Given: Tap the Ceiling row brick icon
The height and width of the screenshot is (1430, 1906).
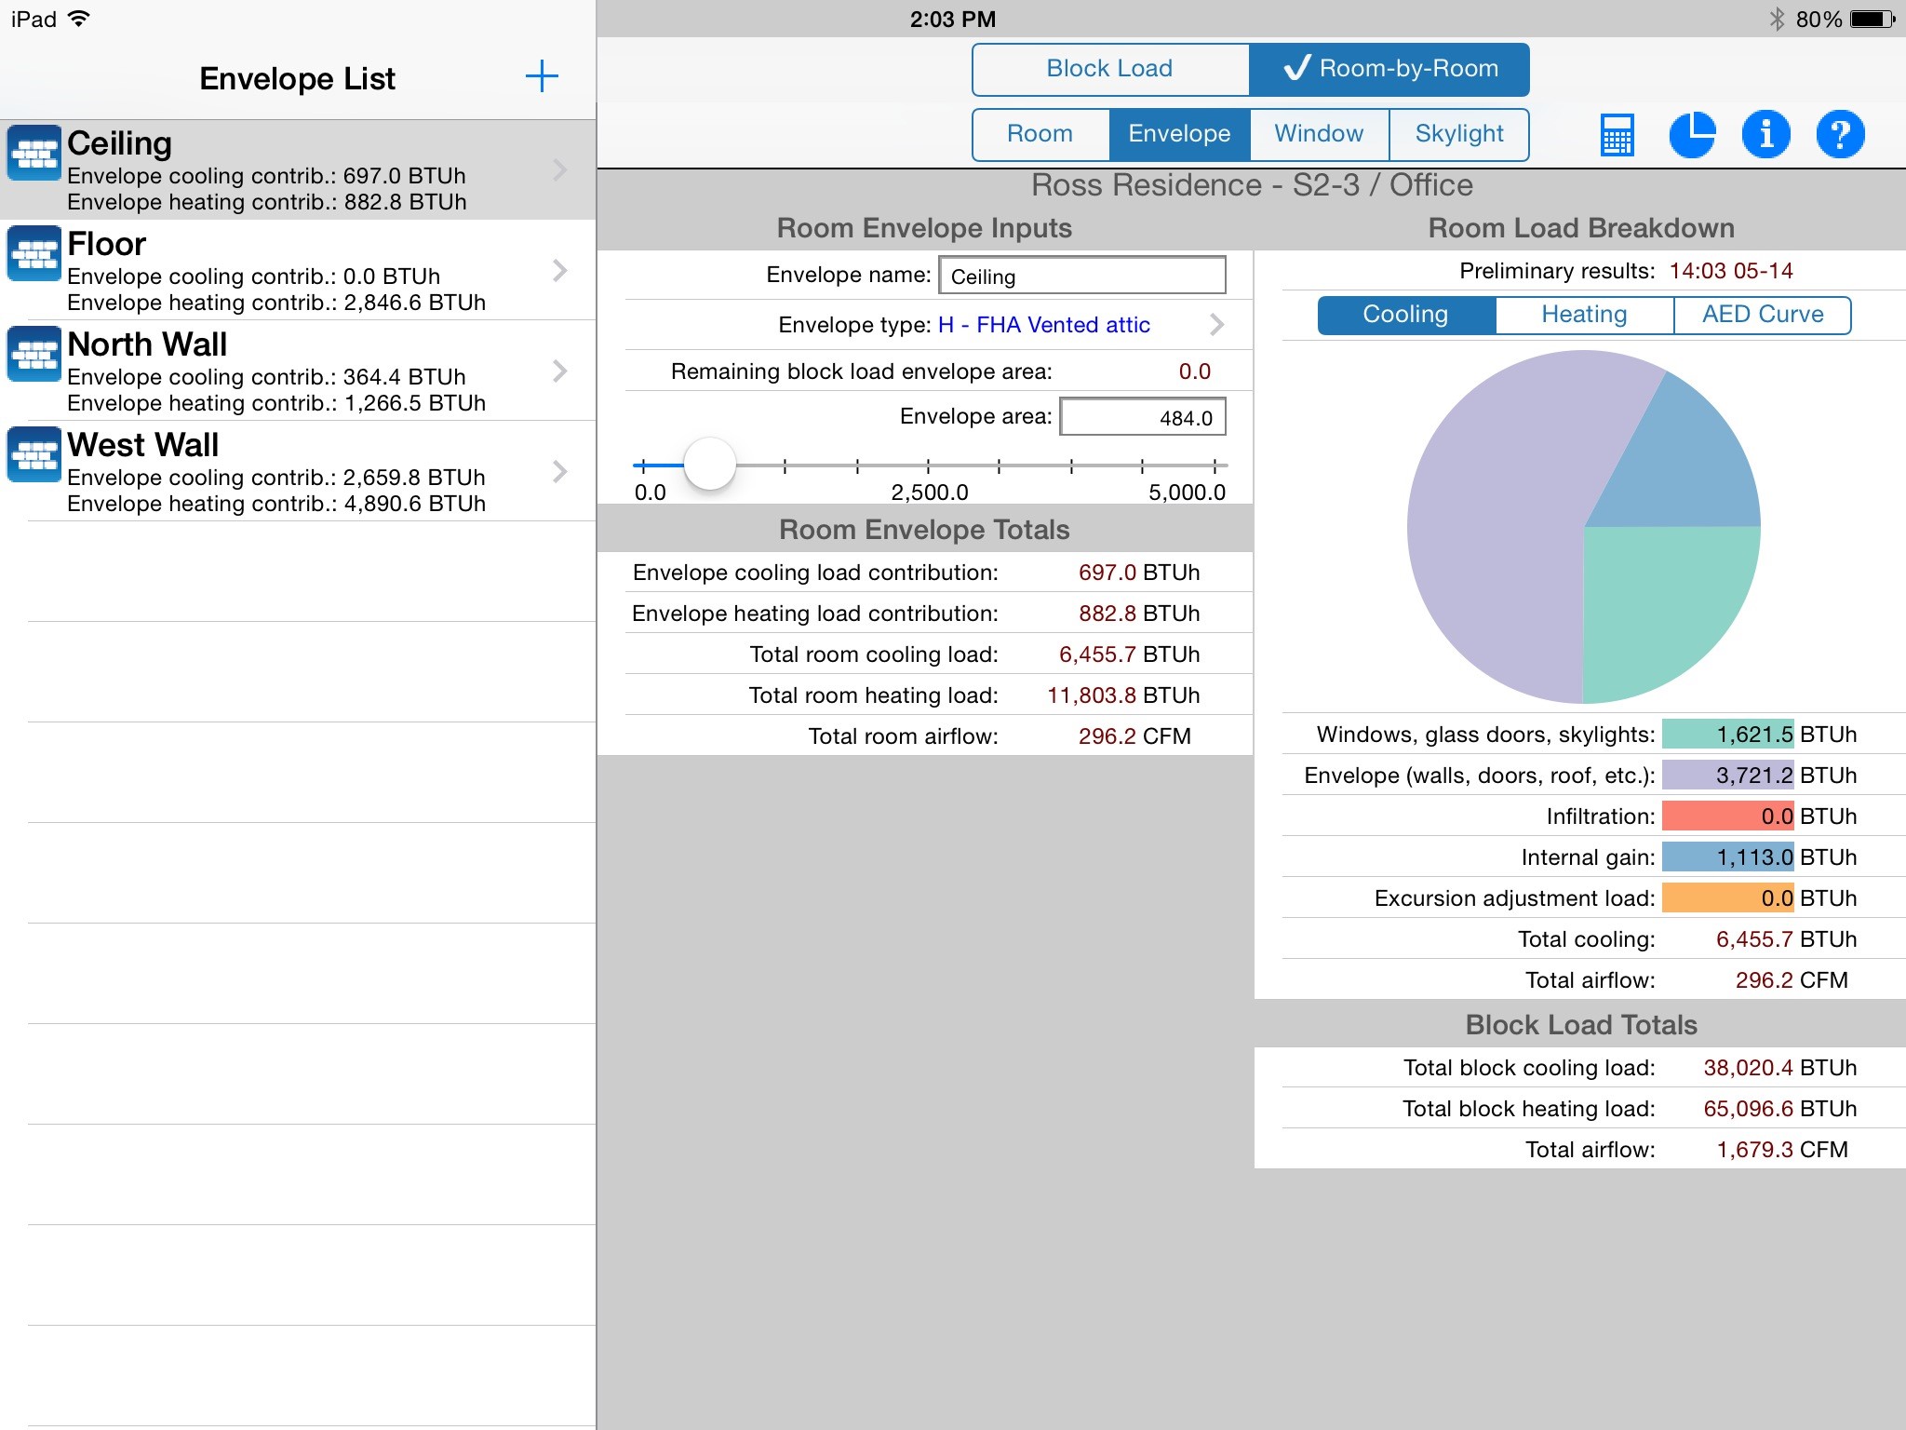Looking at the screenshot, I should 34,153.
